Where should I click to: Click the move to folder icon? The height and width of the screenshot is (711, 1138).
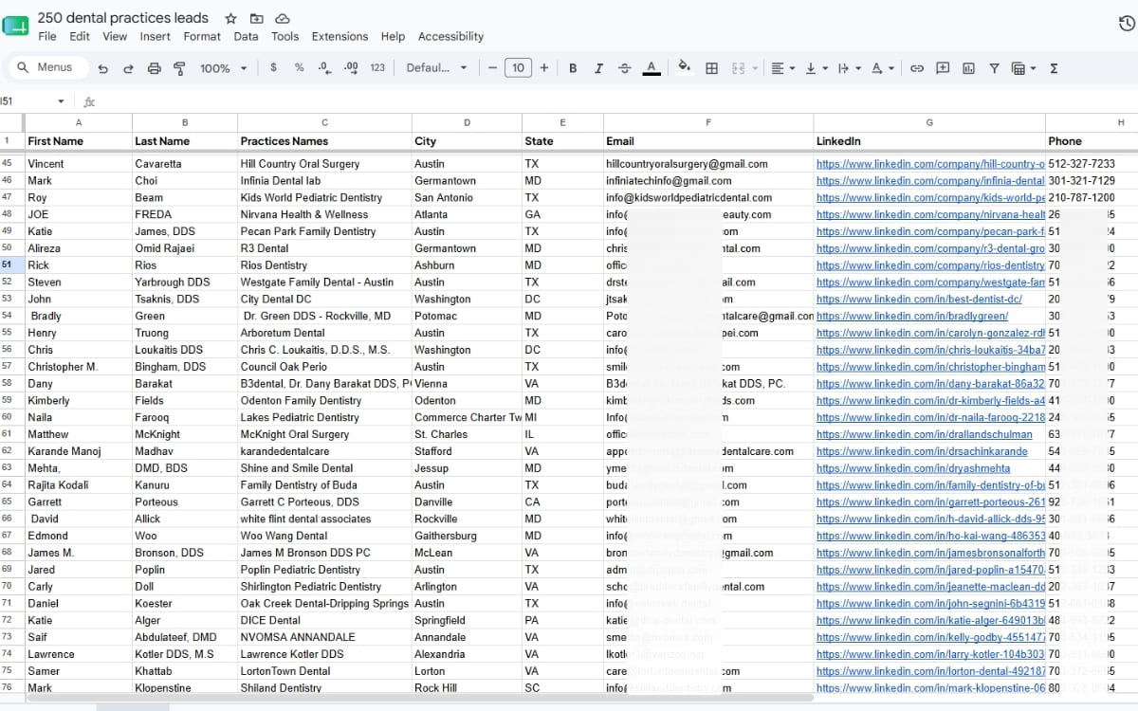pos(257,18)
